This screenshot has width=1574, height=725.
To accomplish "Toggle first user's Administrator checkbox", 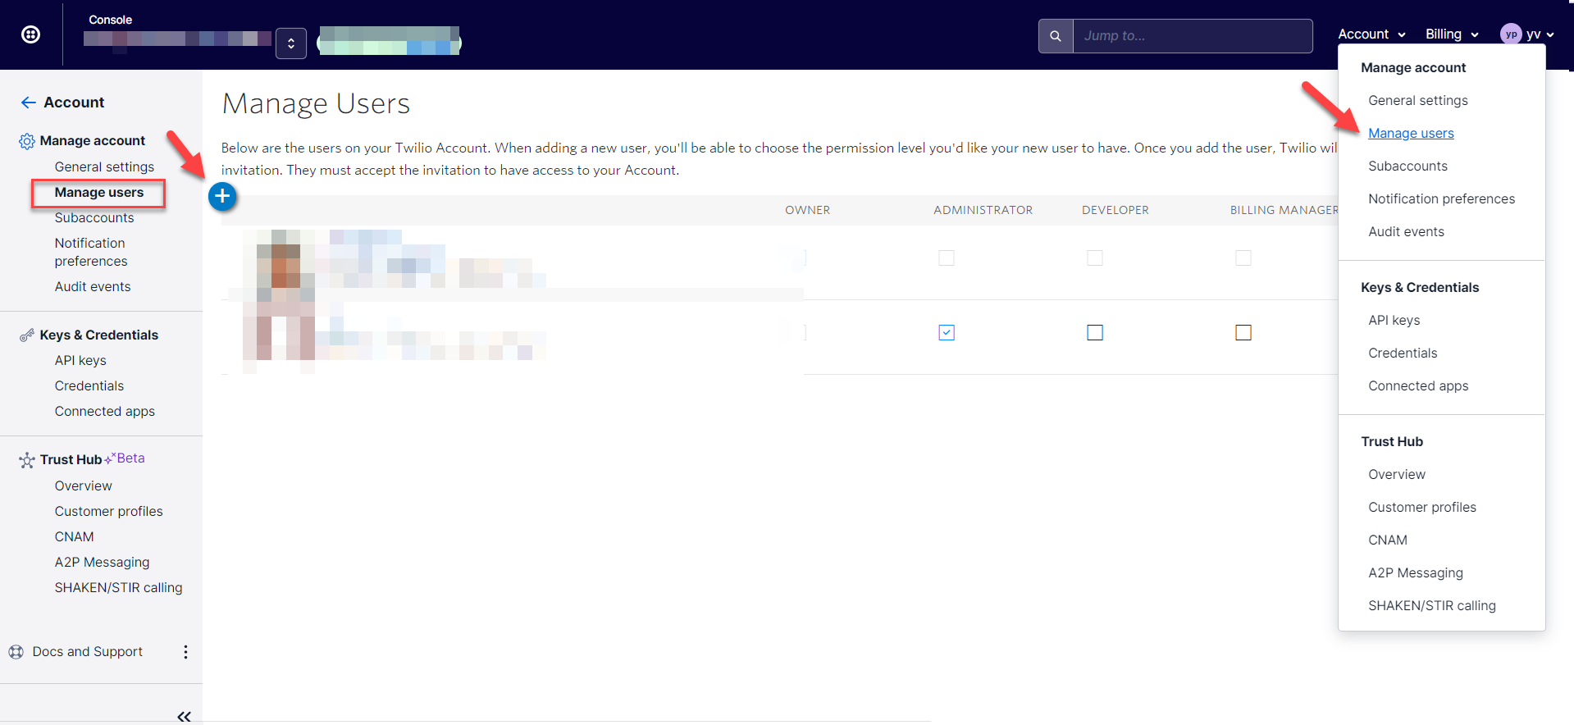I will tap(947, 258).
